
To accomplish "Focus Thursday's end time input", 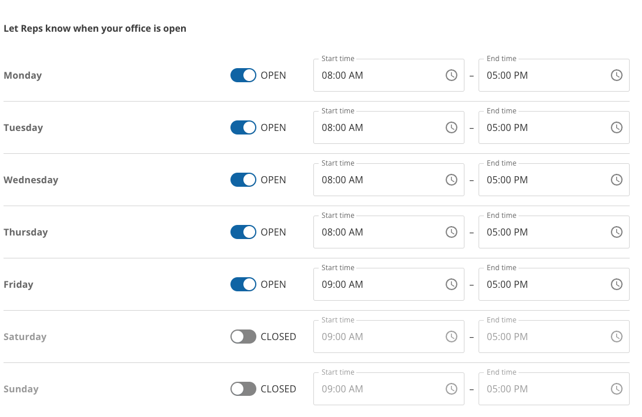I will click(541, 232).
